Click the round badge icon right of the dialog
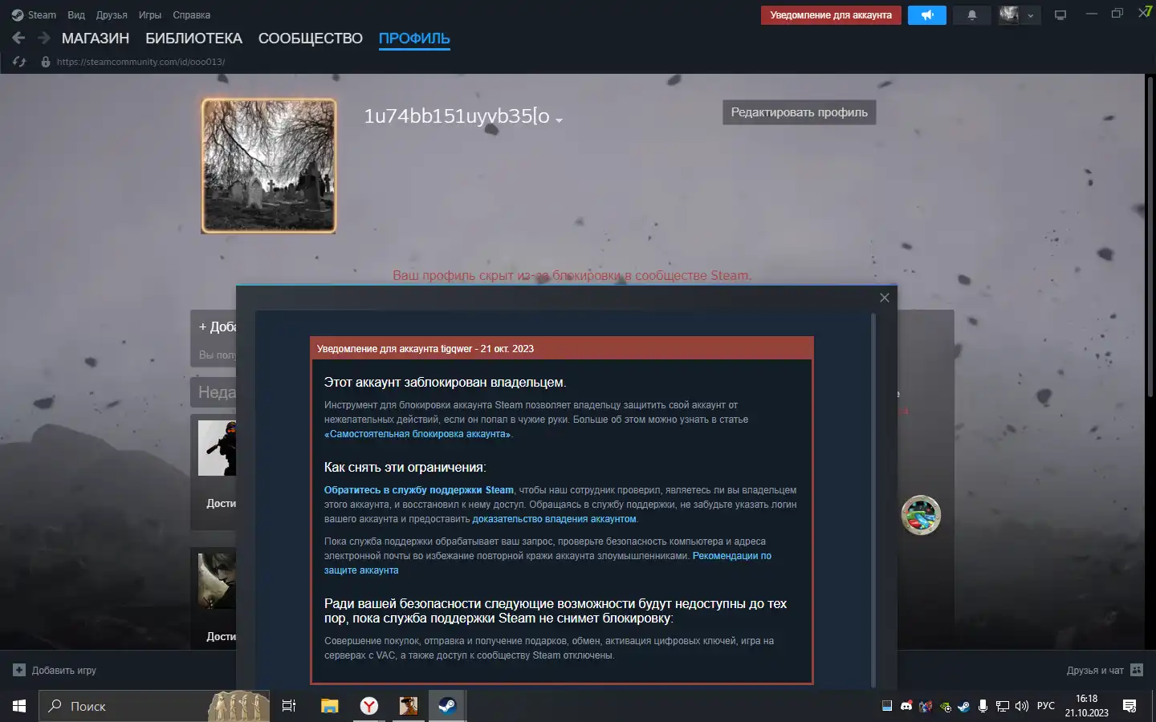 (x=921, y=515)
